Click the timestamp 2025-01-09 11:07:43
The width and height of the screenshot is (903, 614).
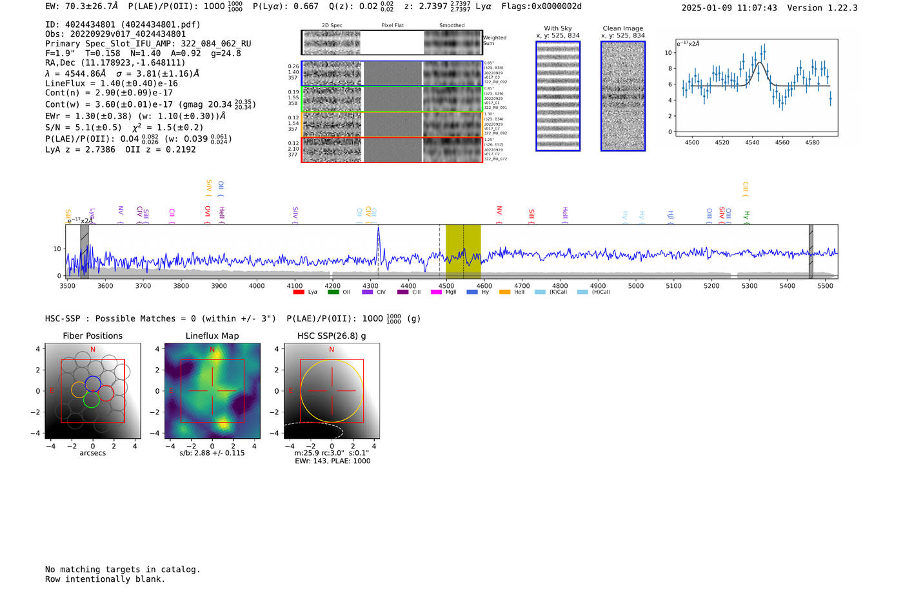point(729,8)
